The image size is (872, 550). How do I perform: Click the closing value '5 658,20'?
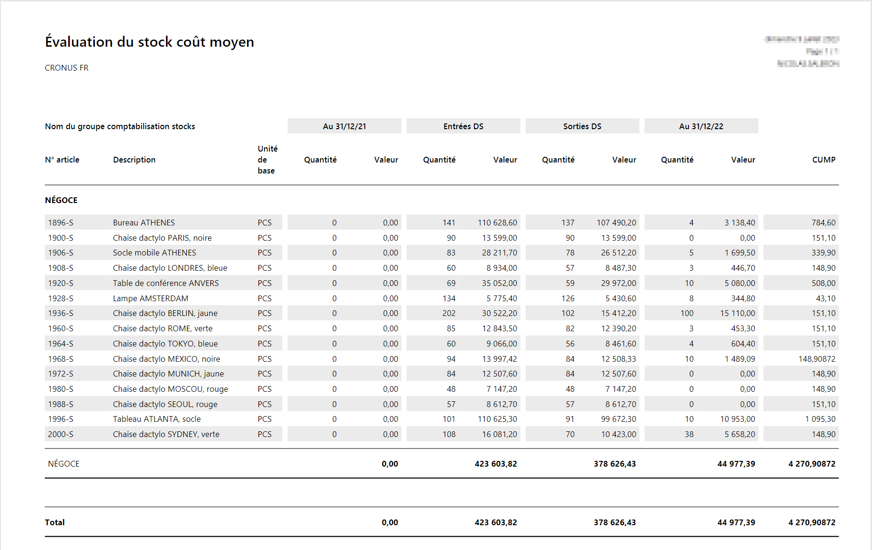tap(739, 434)
